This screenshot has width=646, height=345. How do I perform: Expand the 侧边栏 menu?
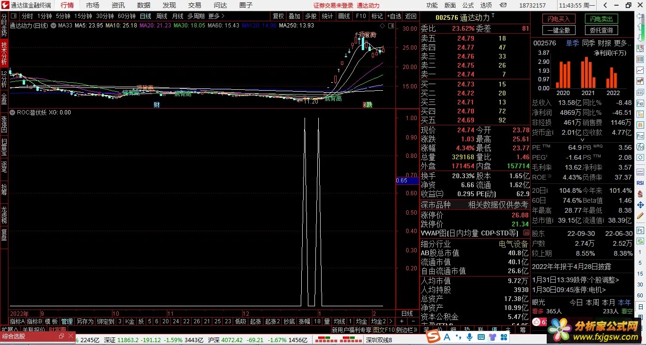click(x=406, y=330)
